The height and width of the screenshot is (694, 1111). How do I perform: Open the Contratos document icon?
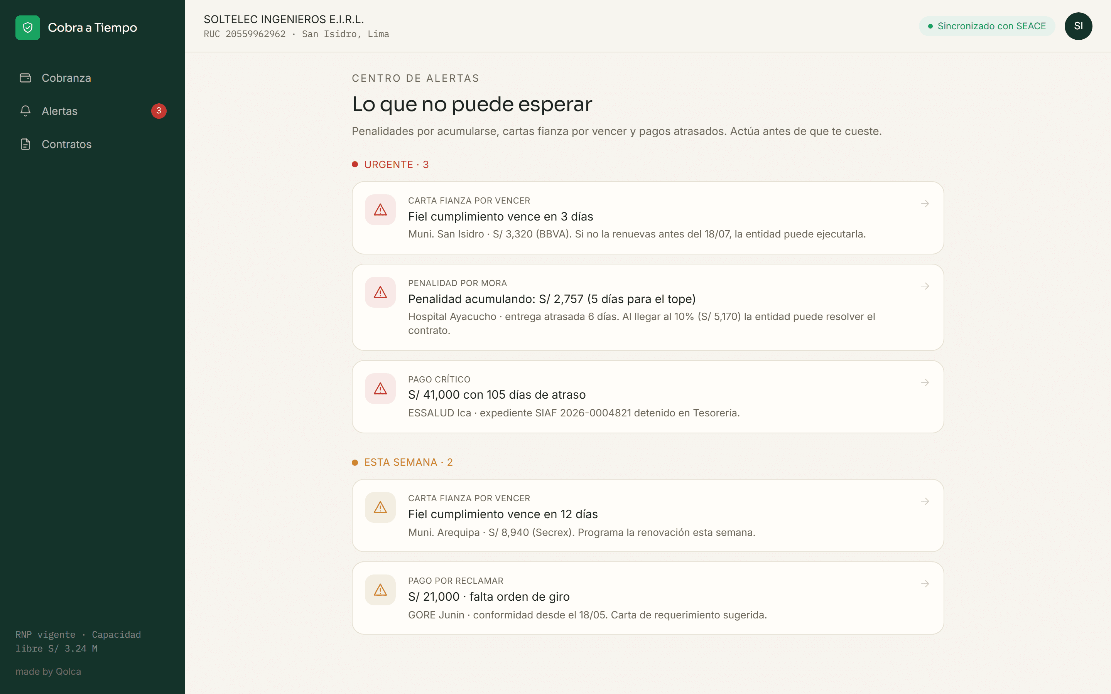(25, 144)
